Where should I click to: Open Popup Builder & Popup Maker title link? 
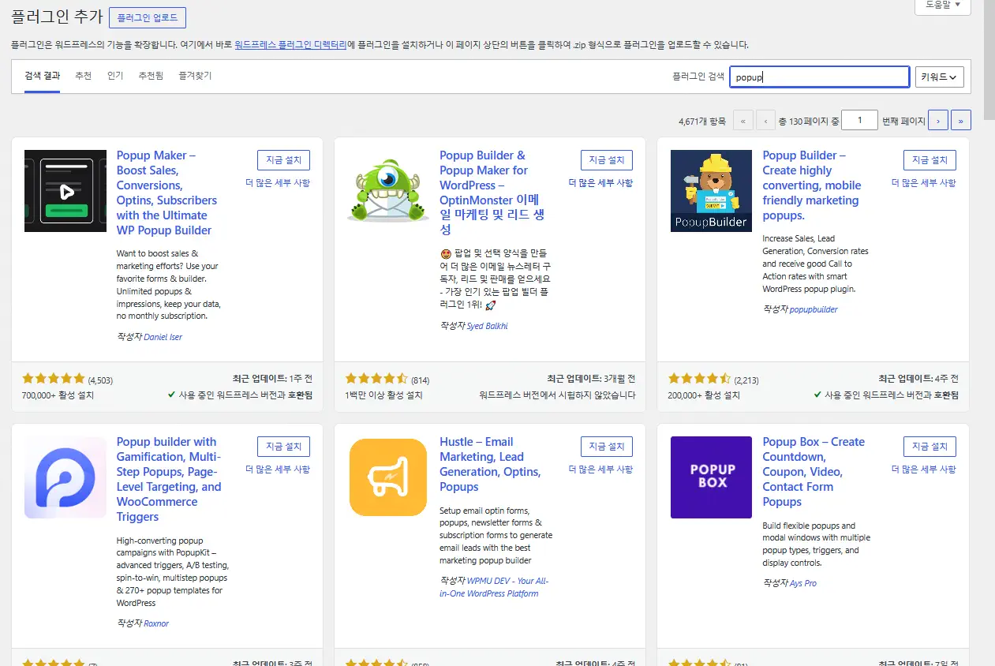pos(492,193)
